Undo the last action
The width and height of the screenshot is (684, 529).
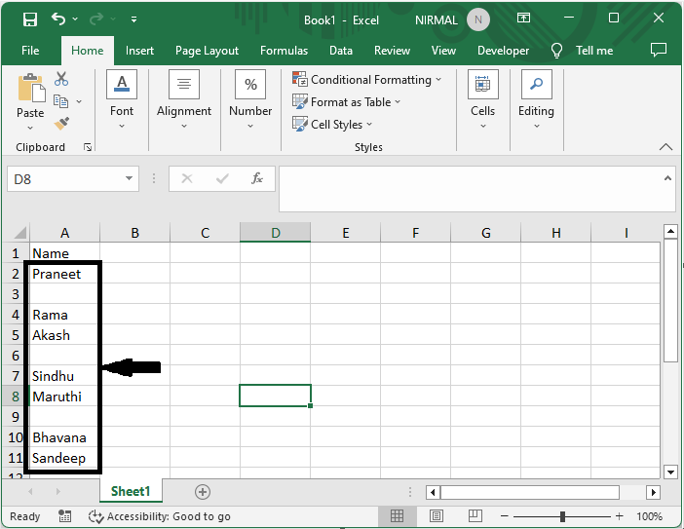[x=58, y=19]
